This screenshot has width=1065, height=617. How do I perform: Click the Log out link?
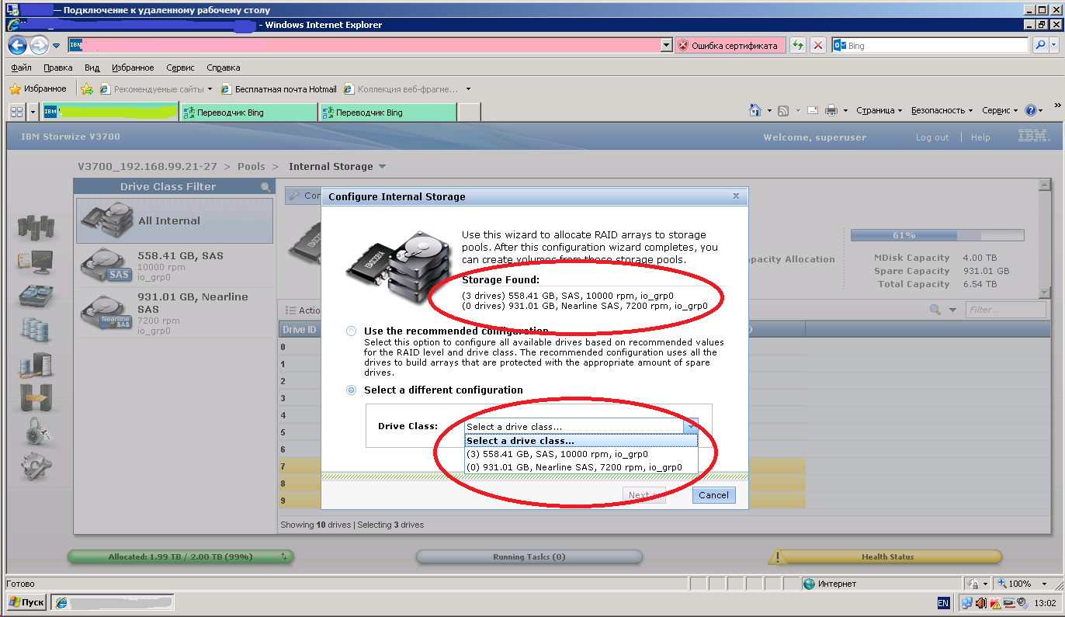[x=931, y=137]
